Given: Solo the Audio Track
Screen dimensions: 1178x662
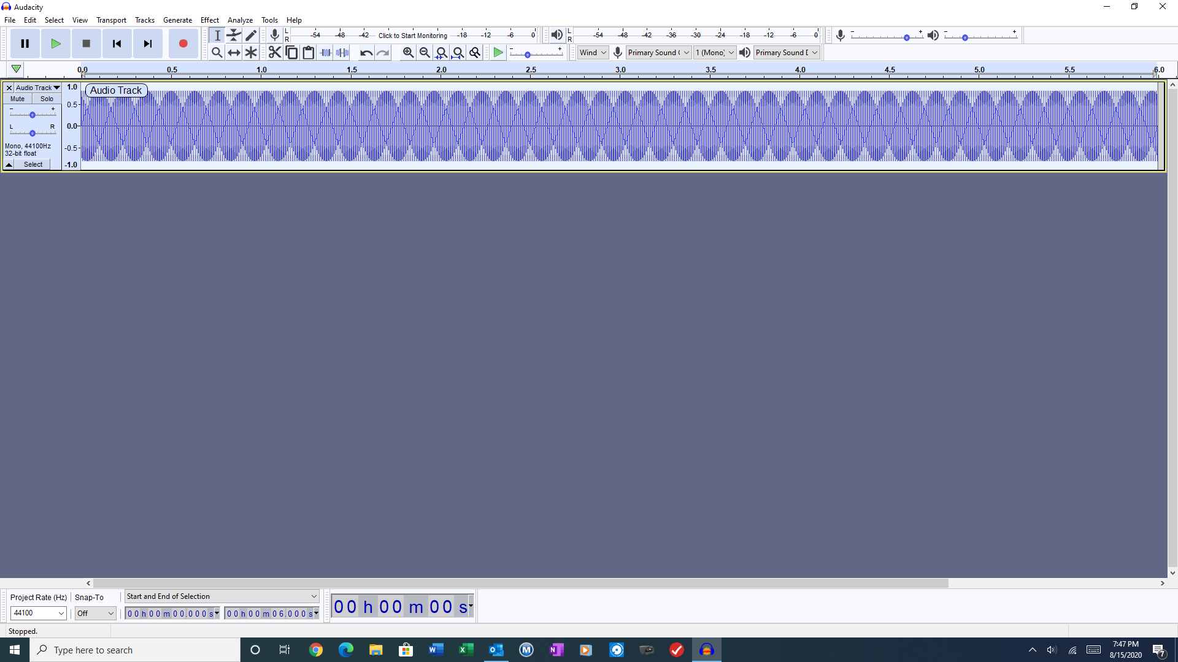Looking at the screenshot, I should [47, 99].
